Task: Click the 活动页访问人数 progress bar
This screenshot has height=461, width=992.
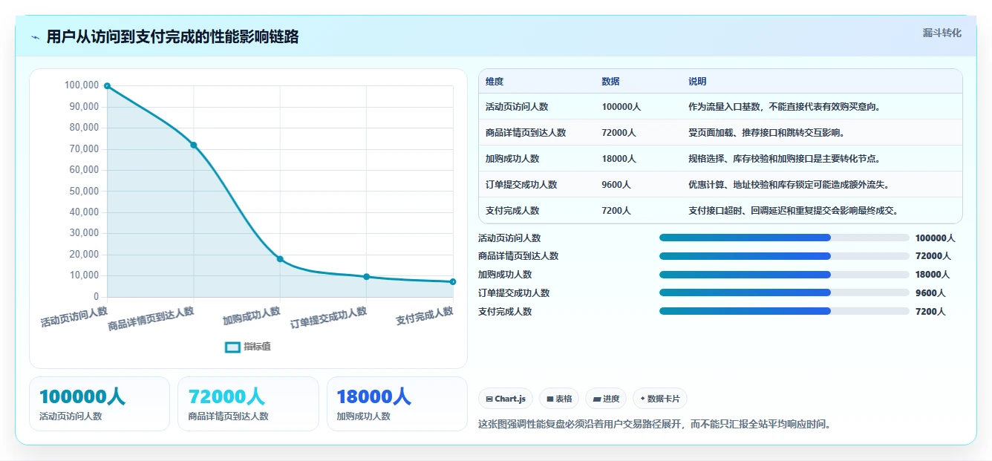Action: pos(784,238)
